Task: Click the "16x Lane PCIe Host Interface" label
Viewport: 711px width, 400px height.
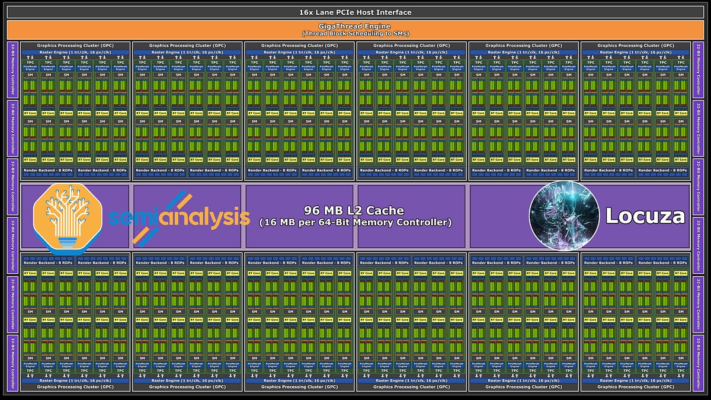Action: [x=355, y=12]
